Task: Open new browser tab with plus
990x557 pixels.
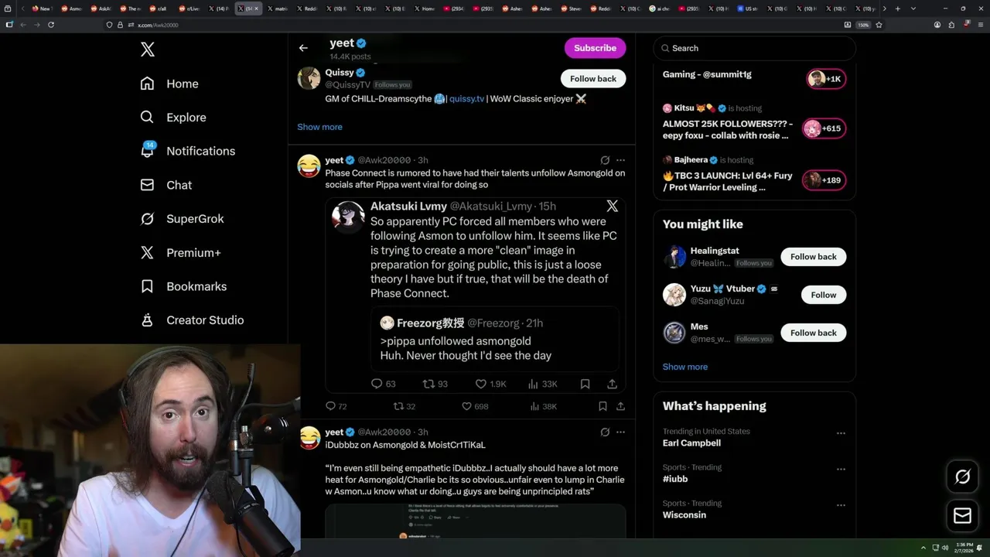Action: tap(897, 9)
